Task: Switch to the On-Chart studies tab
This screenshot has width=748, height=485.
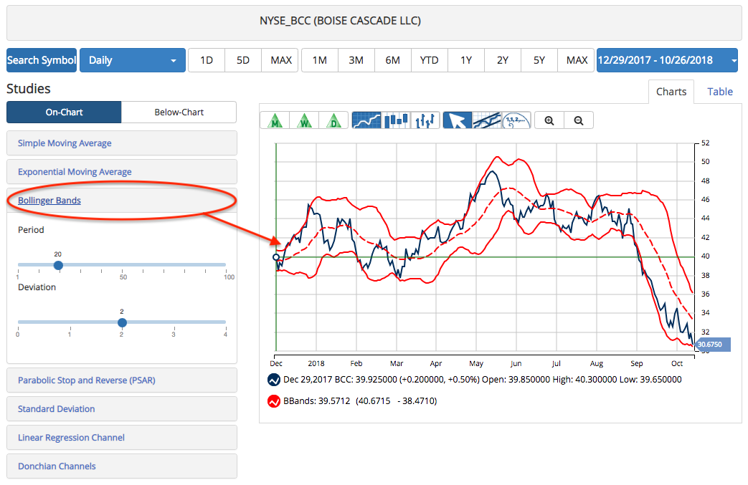Action: tap(64, 112)
